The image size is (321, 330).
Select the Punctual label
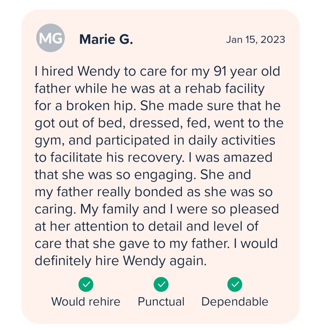[x=161, y=302]
